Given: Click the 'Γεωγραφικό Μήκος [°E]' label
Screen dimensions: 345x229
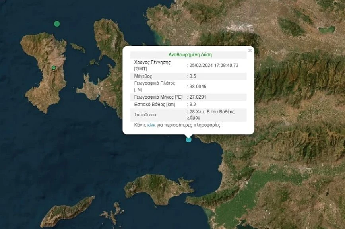Looking at the screenshot, I should click(x=158, y=97).
